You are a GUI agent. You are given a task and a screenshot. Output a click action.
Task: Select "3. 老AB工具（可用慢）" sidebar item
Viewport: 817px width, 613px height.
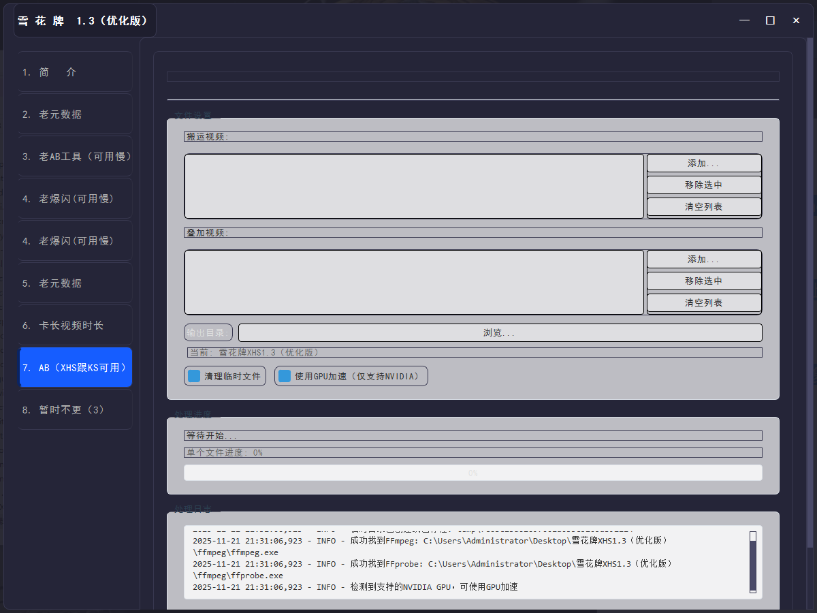tap(75, 157)
